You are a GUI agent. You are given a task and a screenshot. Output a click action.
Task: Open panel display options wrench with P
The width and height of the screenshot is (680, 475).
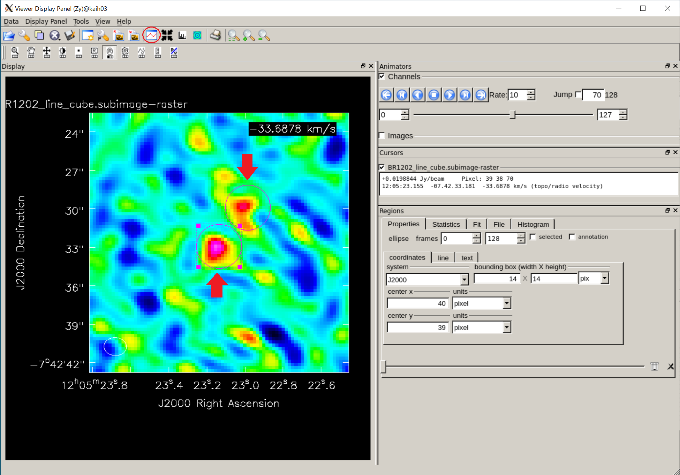pos(103,36)
